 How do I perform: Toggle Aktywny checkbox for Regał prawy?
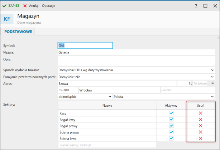(171, 126)
